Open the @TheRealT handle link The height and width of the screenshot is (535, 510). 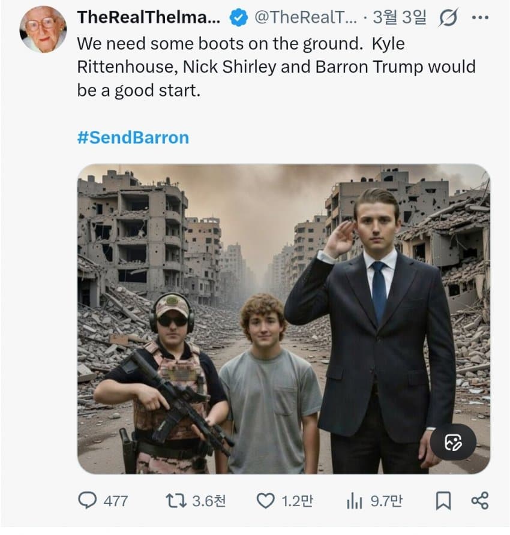coord(306,18)
